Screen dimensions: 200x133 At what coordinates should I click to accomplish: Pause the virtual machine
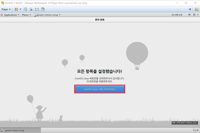pos(16,9)
